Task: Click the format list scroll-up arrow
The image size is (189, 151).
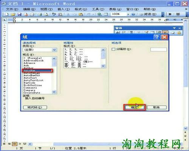Action: [x=103, y=50]
